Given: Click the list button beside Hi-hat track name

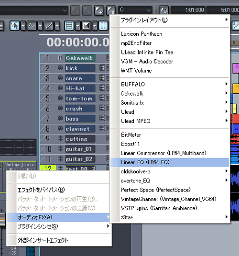Looking at the screenshot, I should point(102,88).
